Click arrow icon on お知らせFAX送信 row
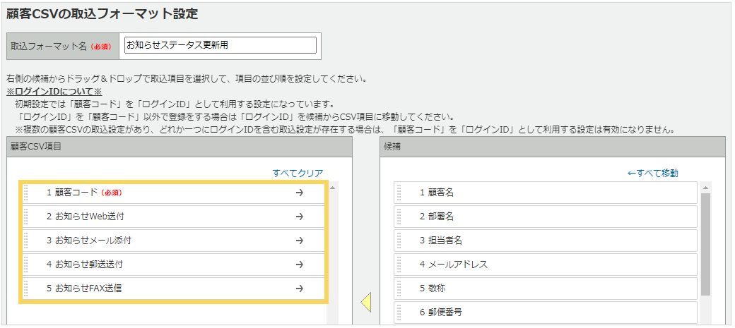This screenshot has width=735, height=328. 300,288
